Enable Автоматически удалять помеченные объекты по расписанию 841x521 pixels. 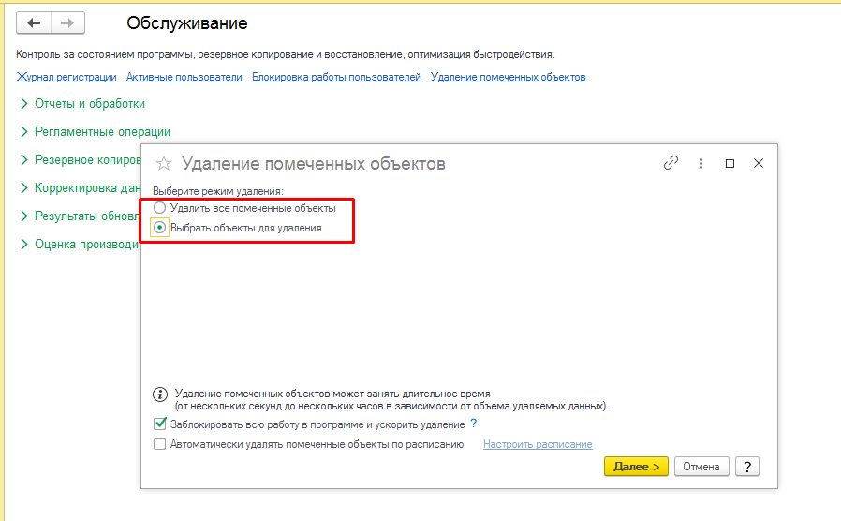pyautogui.click(x=160, y=444)
